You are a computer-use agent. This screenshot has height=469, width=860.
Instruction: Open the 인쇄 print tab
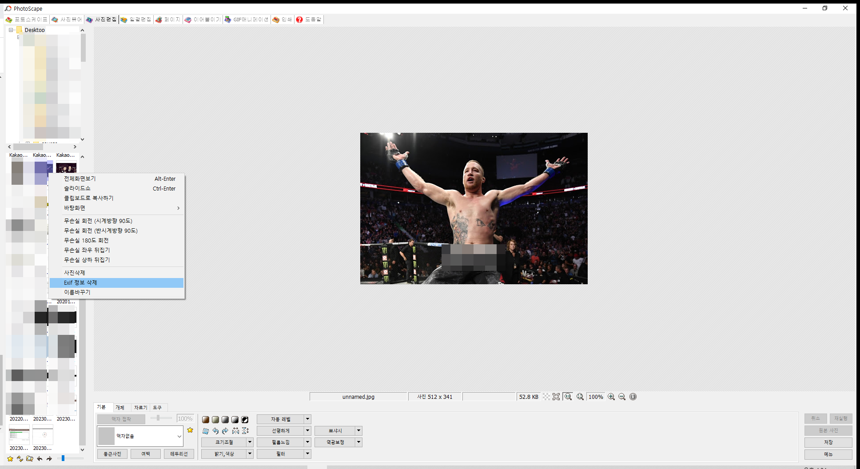pos(283,20)
